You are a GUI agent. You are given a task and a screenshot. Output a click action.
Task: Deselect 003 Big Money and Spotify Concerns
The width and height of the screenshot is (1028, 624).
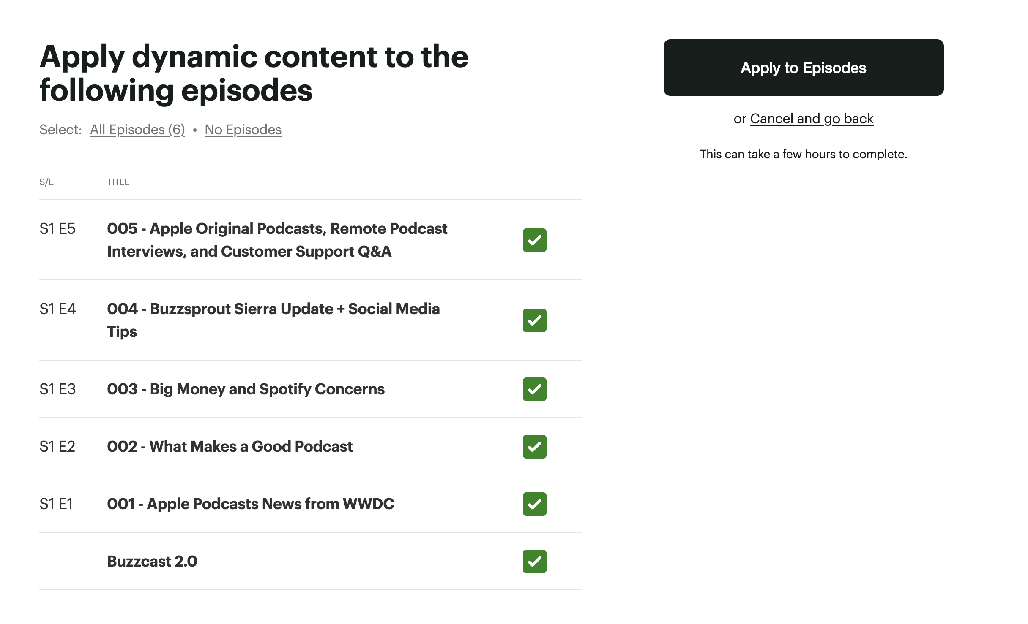pyautogui.click(x=534, y=389)
